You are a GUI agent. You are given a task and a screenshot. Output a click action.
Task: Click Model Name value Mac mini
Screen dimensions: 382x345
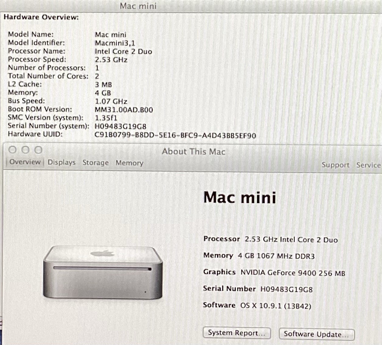(110, 35)
